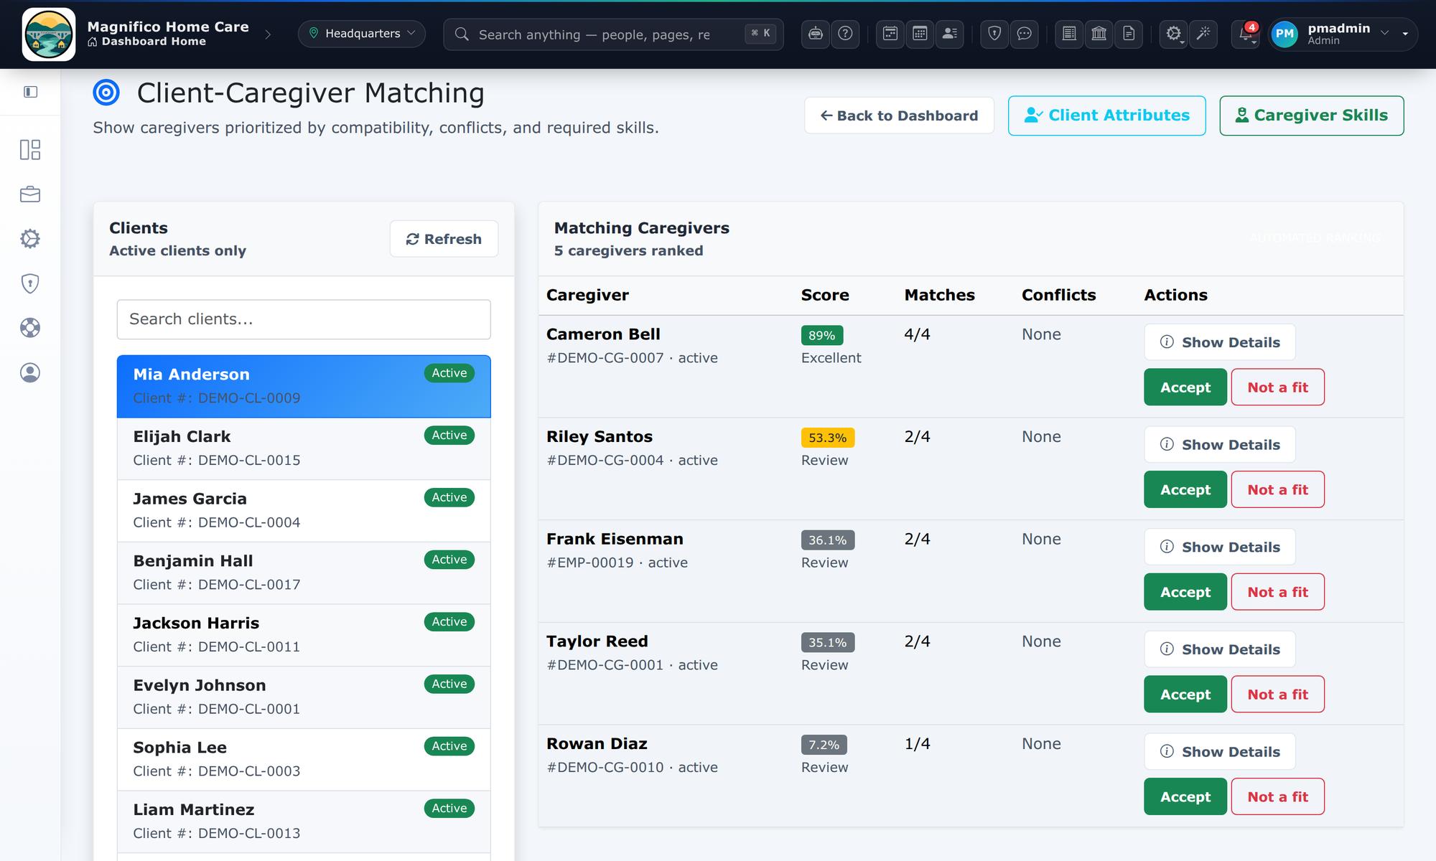Screen dimensions: 1436x861
Task: Open the schedule calendar icon
Action: 890,34
